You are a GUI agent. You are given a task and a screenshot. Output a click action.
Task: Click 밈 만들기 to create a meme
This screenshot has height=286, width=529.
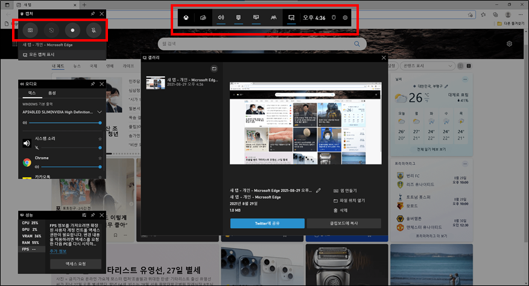pyautogui.click(x=345, y=191)
